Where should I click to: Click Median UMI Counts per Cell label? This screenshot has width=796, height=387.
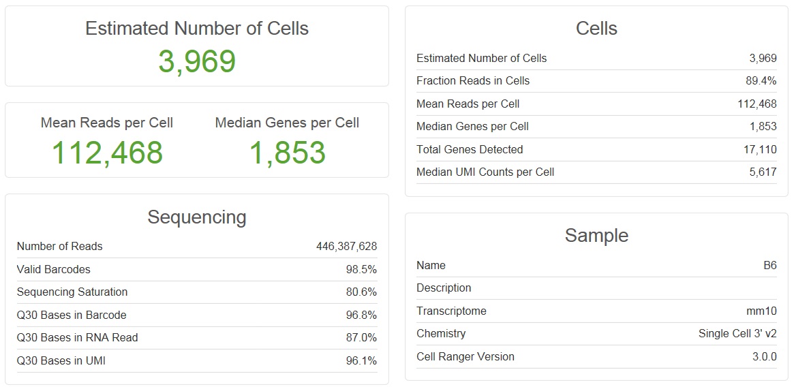[485, 172]
